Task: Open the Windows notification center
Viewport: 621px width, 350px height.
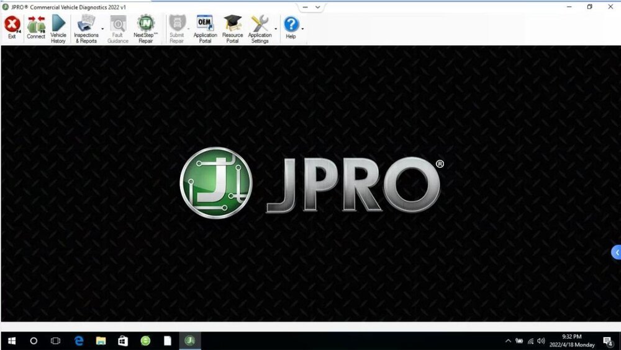Action: pyautogui.click(x=608, y=341)
